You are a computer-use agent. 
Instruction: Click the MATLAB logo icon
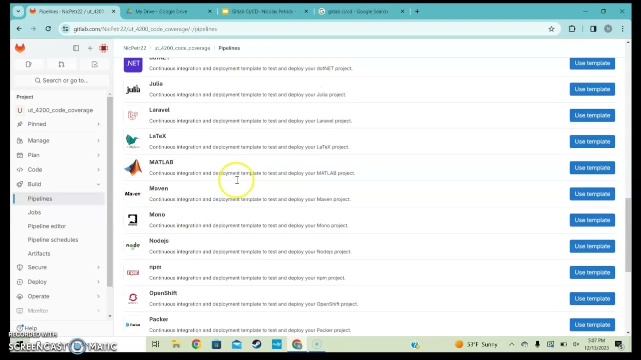click(133, 167)
